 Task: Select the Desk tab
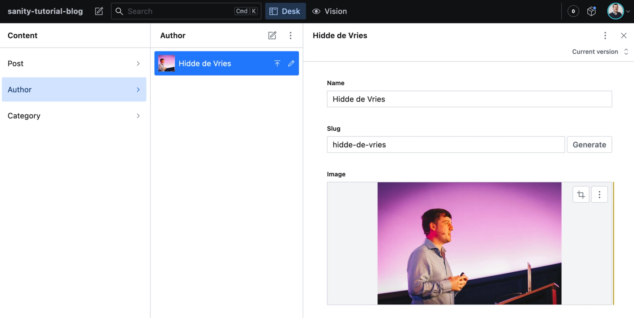pos(285,11)
